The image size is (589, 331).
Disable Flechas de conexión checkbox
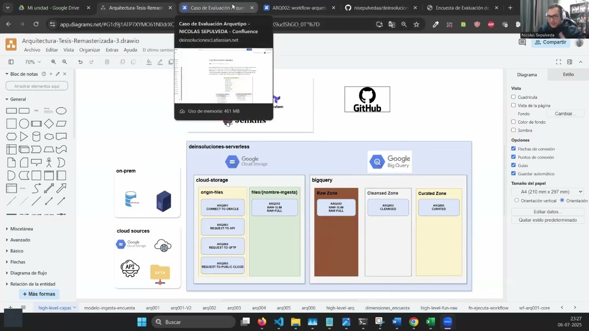click(x=514, y=148)
